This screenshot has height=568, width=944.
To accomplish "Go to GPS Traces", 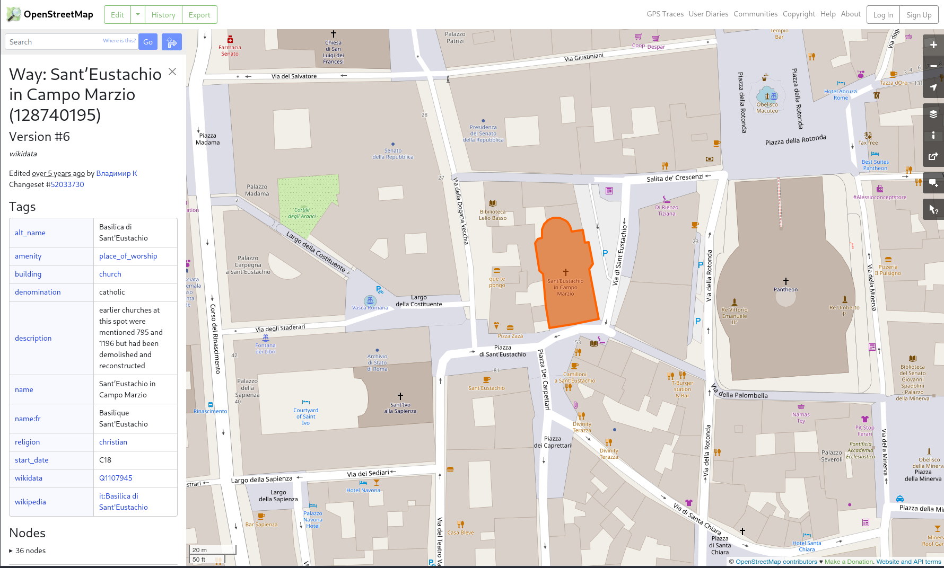I will pos(665,14).
